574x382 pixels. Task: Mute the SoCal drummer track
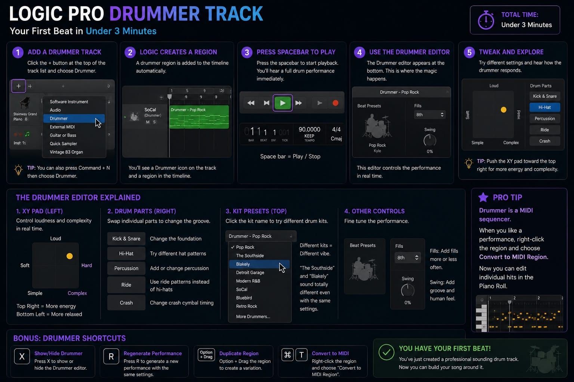coord(148,122)
